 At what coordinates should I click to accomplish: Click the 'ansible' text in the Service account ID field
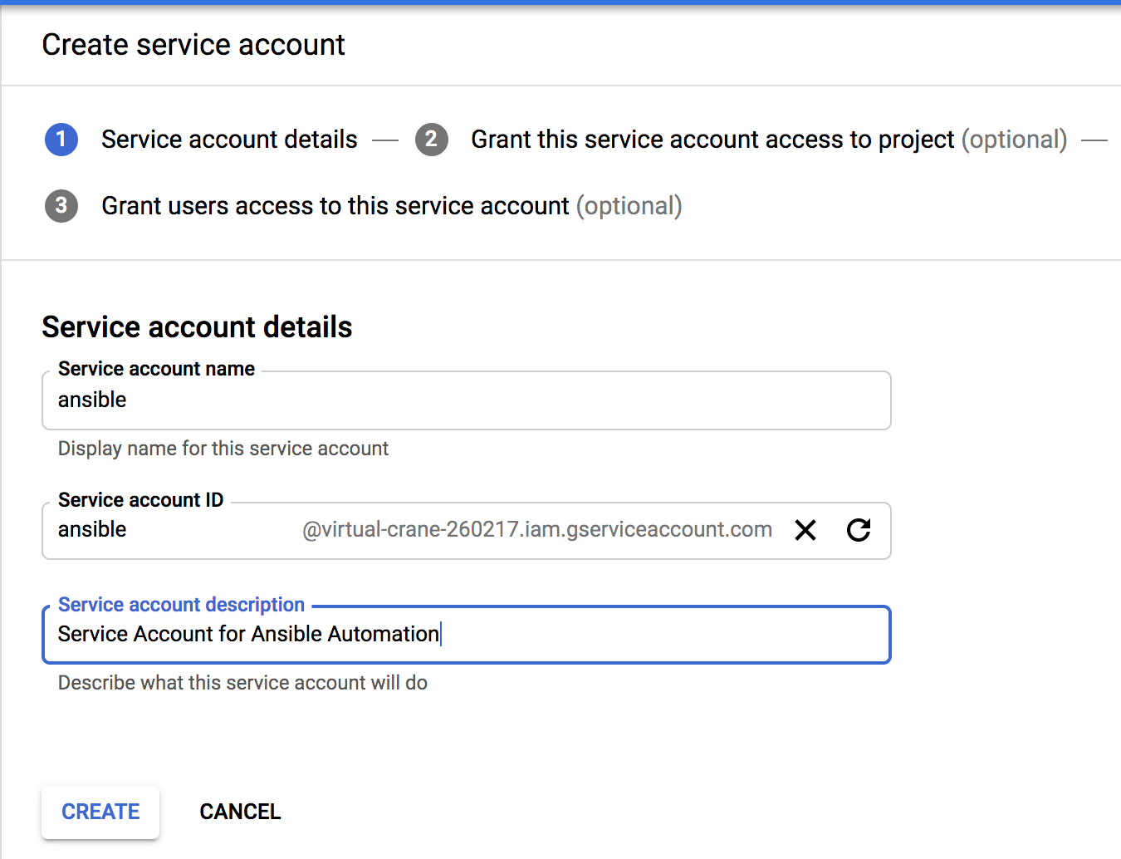tap(92, 530)
